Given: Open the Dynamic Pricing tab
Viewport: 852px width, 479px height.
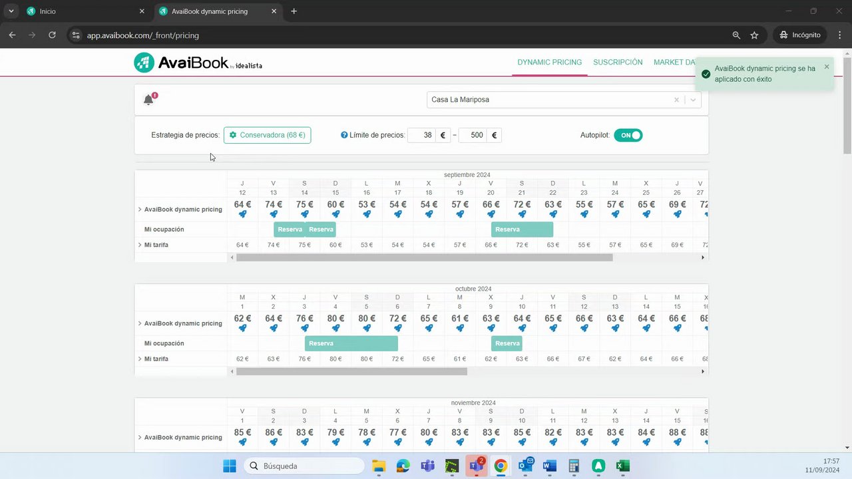Looking at the screenshot, I should pos(550,62).
